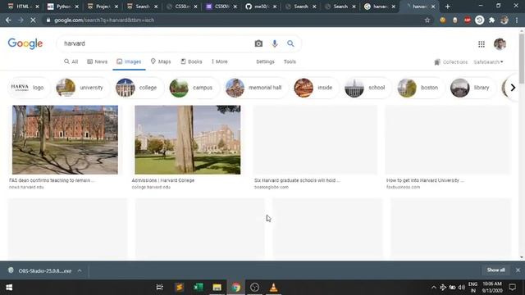Viewport: 525px width, 295px height.
Task: Filter by the university chip
Action: (x=82, y=88)
